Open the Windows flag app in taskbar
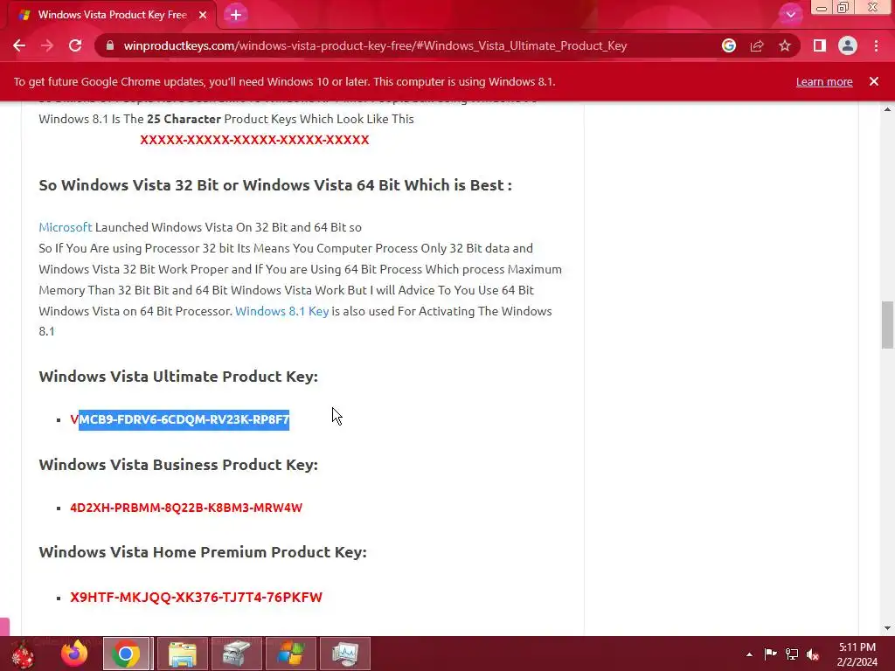This screenshot has height=671, width=895. click(x=290, y=654)
